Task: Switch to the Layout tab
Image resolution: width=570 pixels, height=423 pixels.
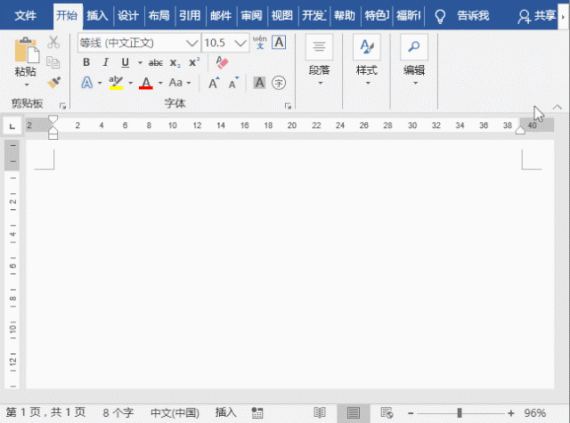Action: 159,16
